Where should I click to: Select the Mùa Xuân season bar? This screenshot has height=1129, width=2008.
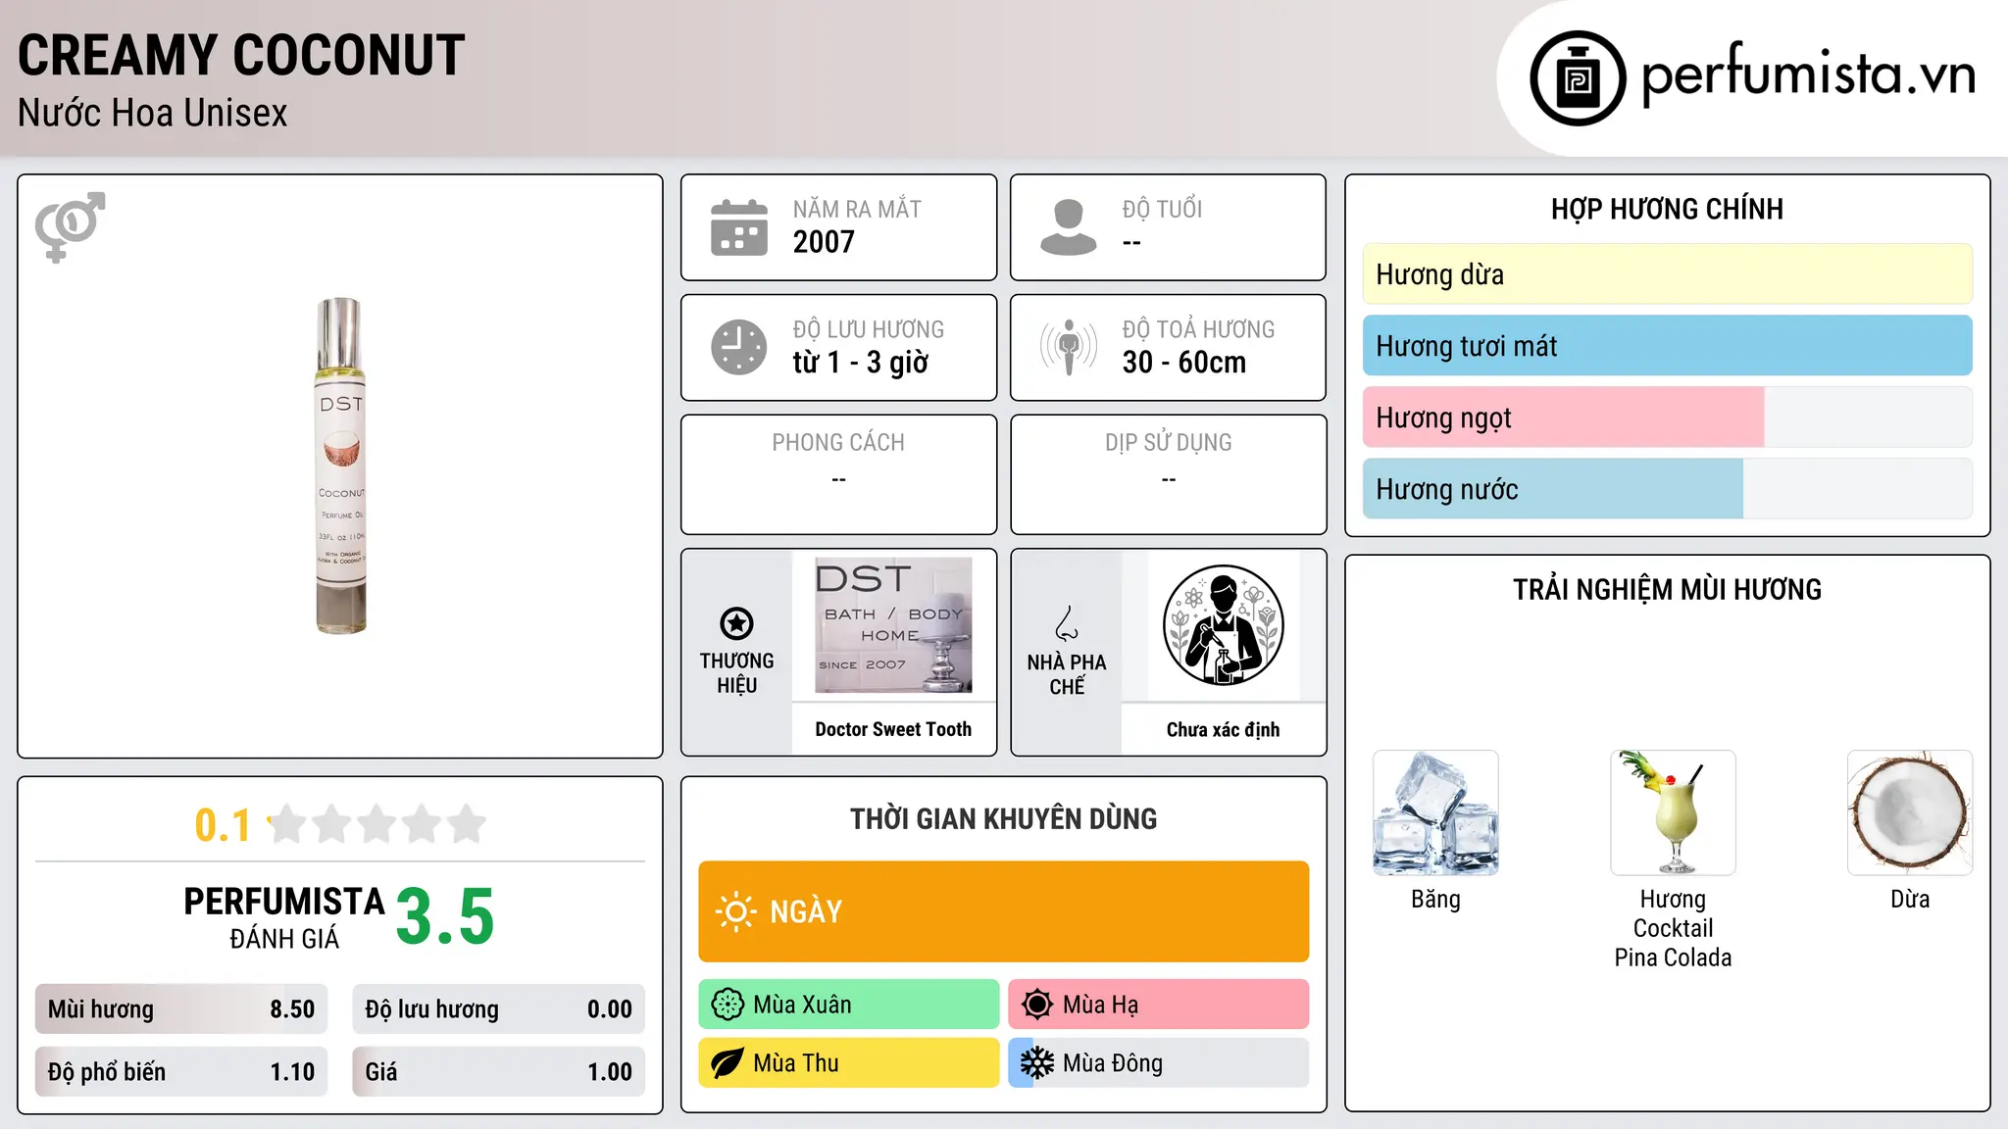point(848,1005)
